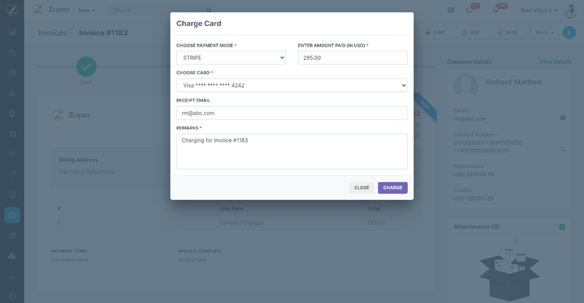Click the Charge button
This screenshot has width=584, height=303.
[392, 188]
